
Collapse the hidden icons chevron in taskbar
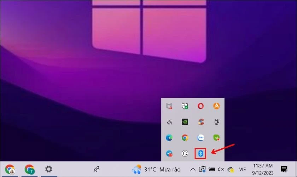(x=193, y=169)
